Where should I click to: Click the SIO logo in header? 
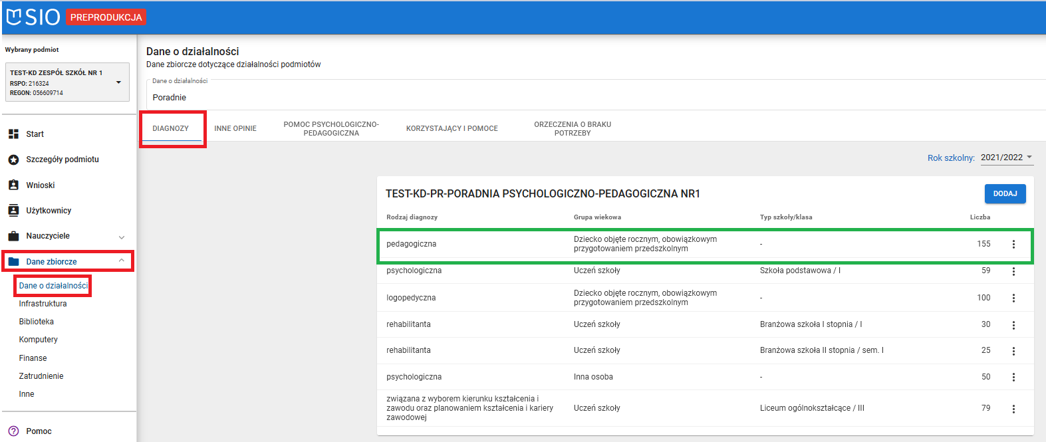pyautogui.click(x=33, y=17)
